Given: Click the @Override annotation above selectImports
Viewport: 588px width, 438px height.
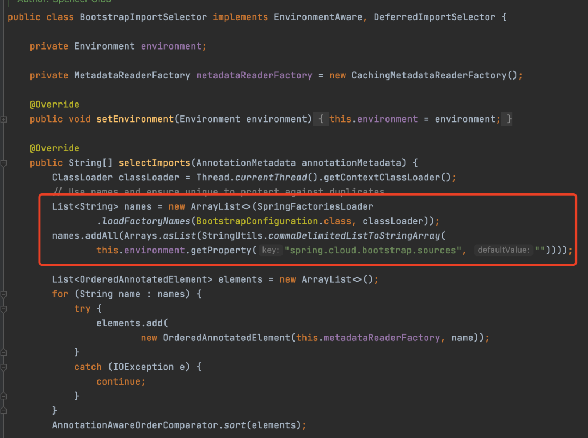Looking at the screenshot, I should point(54,148).
